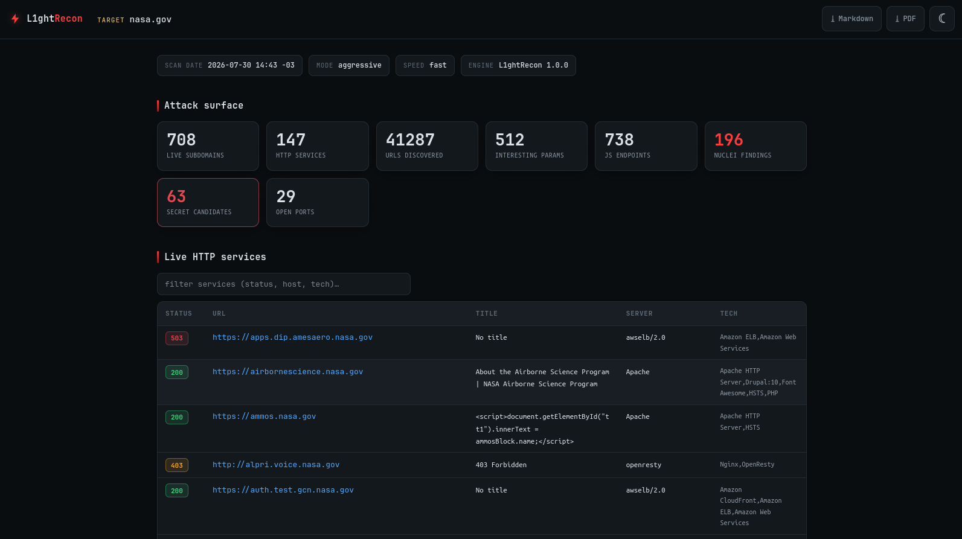Click the Attack surface heading
The height and width of the screenshot is (539, 962).
tap(204, 106)
